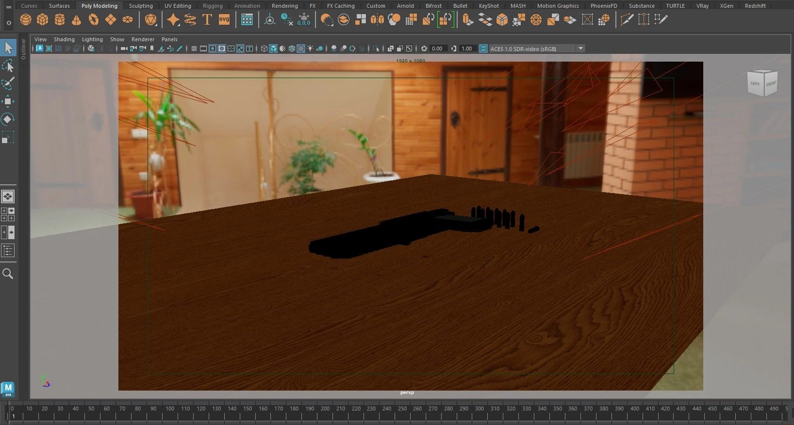Create a polygon sphere from the shelf
This screenshot has height=425, width=794.
(x=26, y=20)
